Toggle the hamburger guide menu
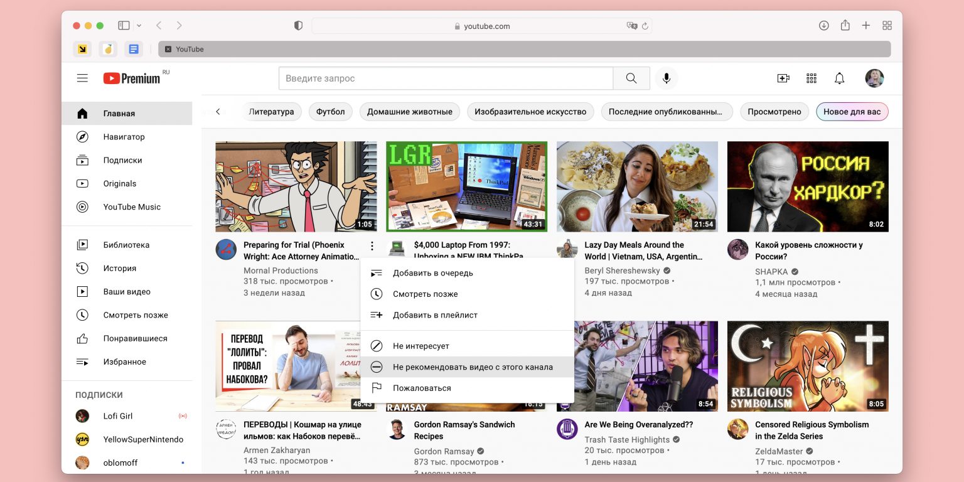The image size is (964, 482). [x=82, y=78]
